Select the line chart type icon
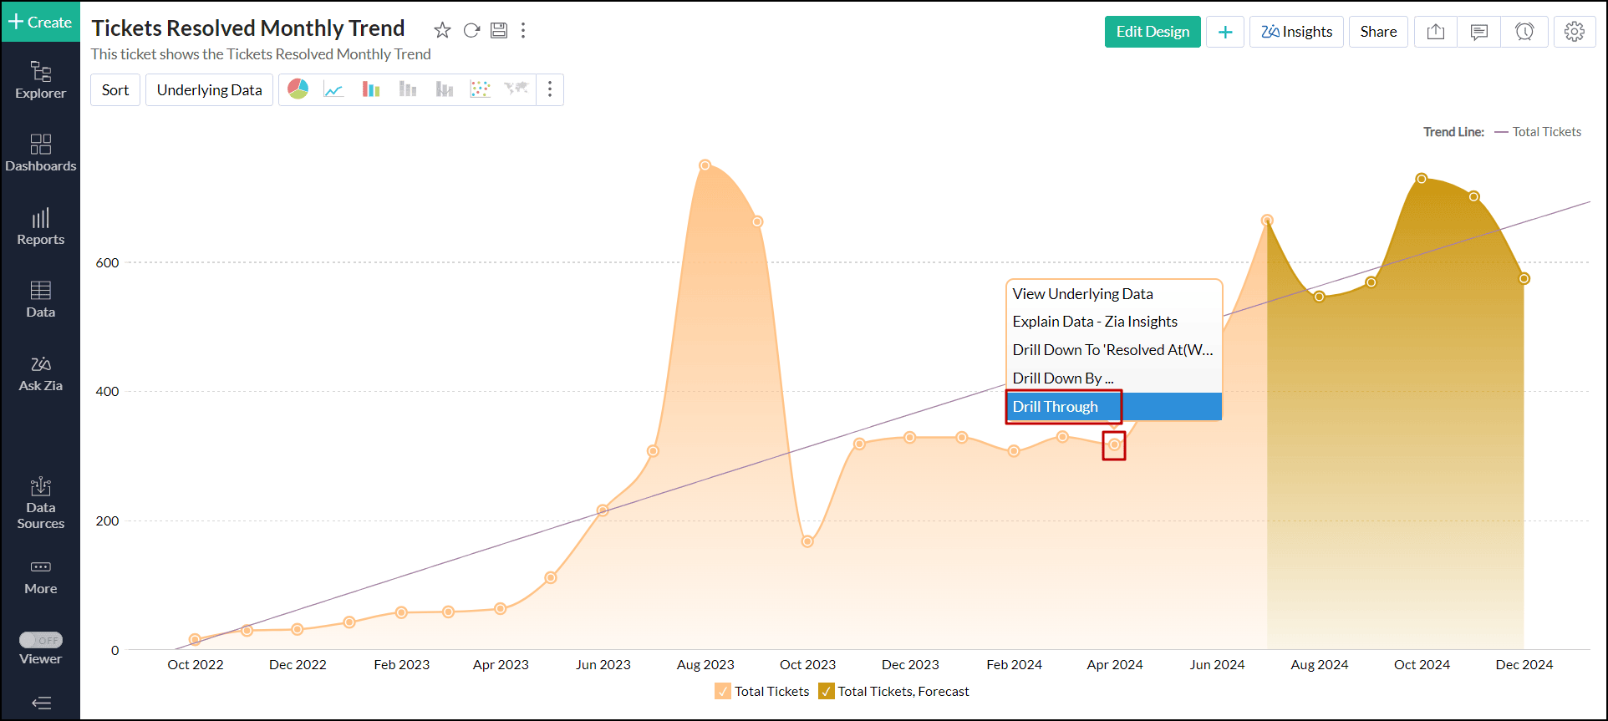 point(334,89)
